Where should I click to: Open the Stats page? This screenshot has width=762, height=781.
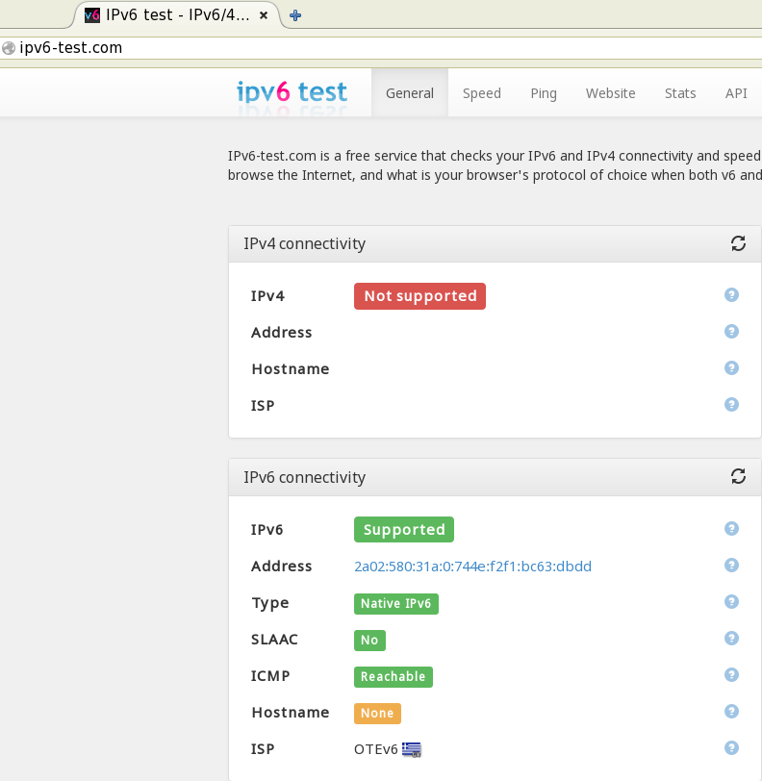680,92
